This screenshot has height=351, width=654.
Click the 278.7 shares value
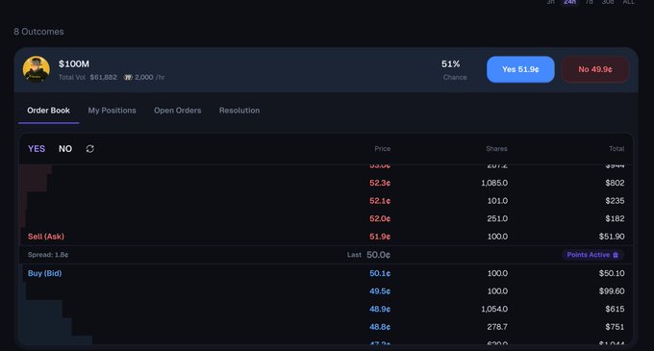497,327
